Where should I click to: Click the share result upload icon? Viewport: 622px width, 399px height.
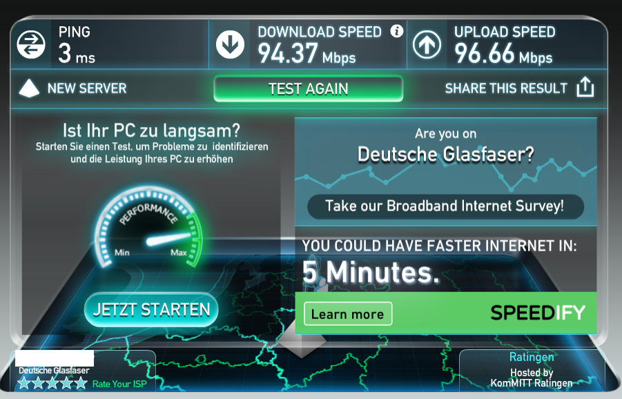585,87
